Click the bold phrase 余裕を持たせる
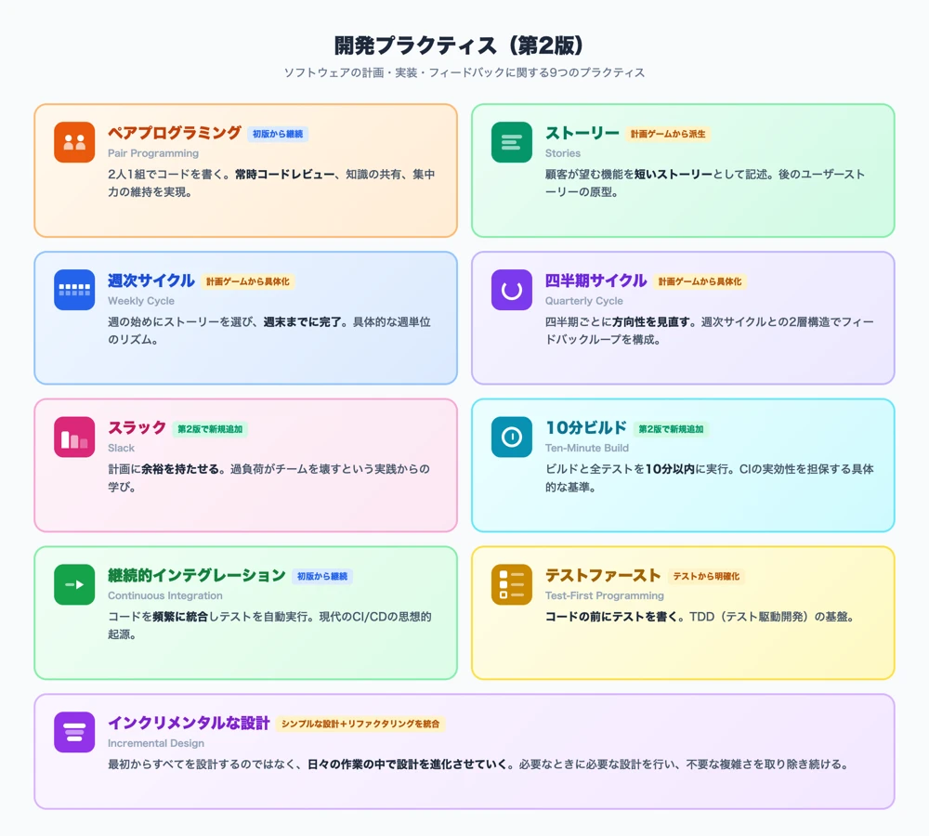929x836 pixels. click(179, 469)
